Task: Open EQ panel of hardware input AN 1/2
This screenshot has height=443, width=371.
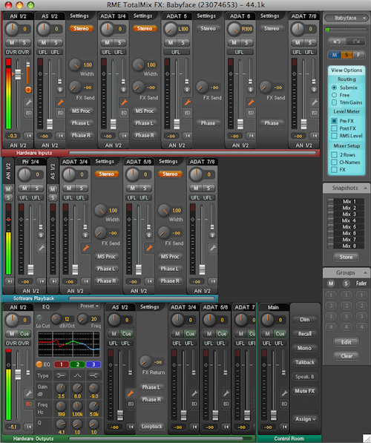Action: tap(28, 113)
